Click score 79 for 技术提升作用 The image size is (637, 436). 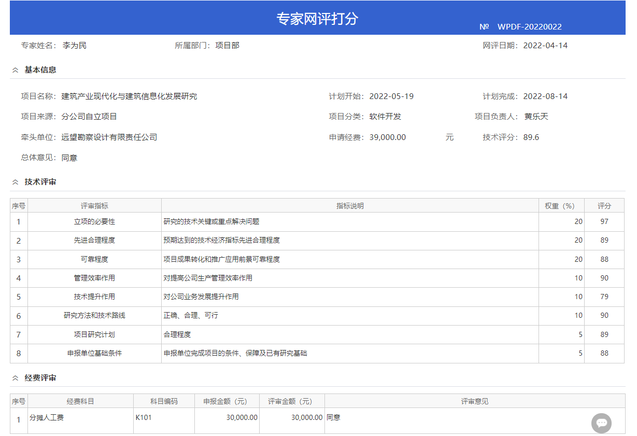click(604, 297)
